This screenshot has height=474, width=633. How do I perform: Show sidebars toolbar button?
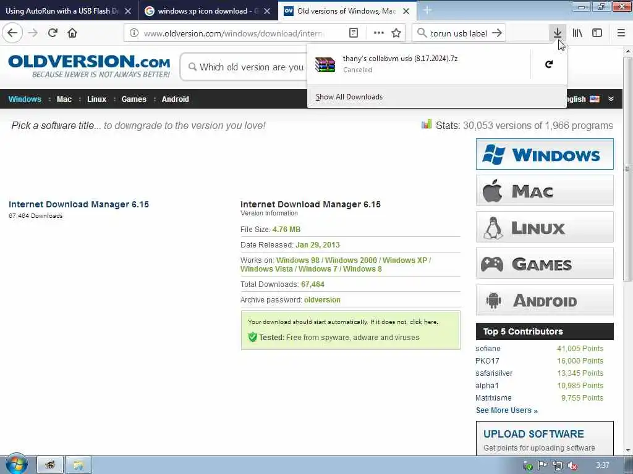click(597, 33)
